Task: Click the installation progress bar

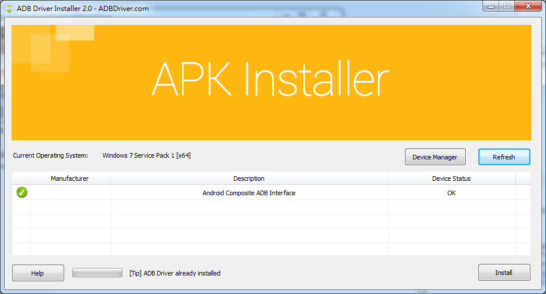Action: 97,273
